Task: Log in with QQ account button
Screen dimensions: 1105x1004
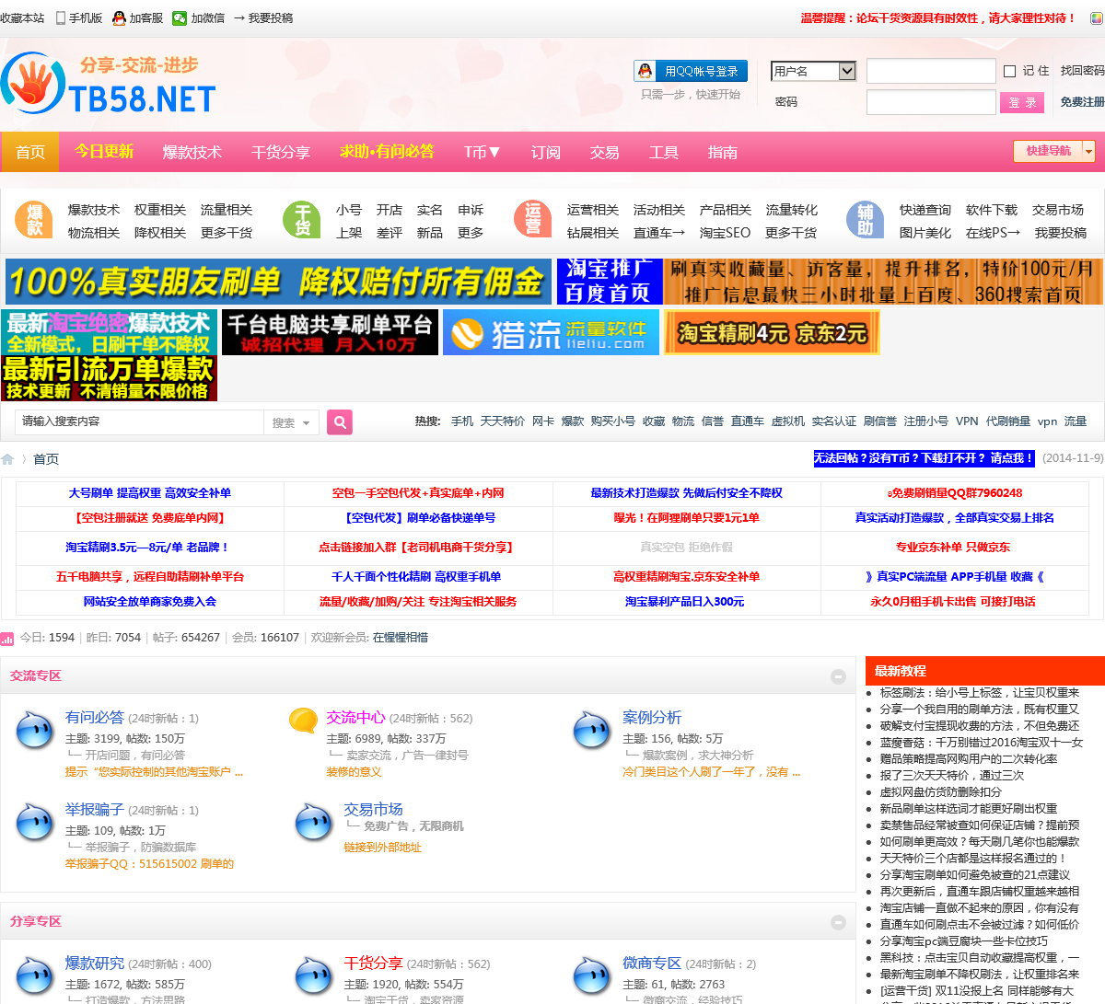Action: coord(691,71)
